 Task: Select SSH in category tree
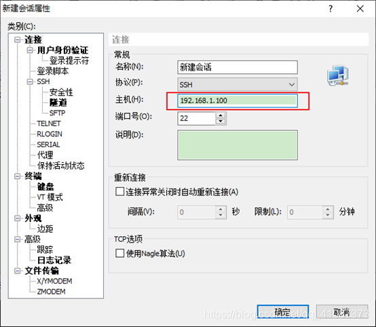(x=43, y=81)
